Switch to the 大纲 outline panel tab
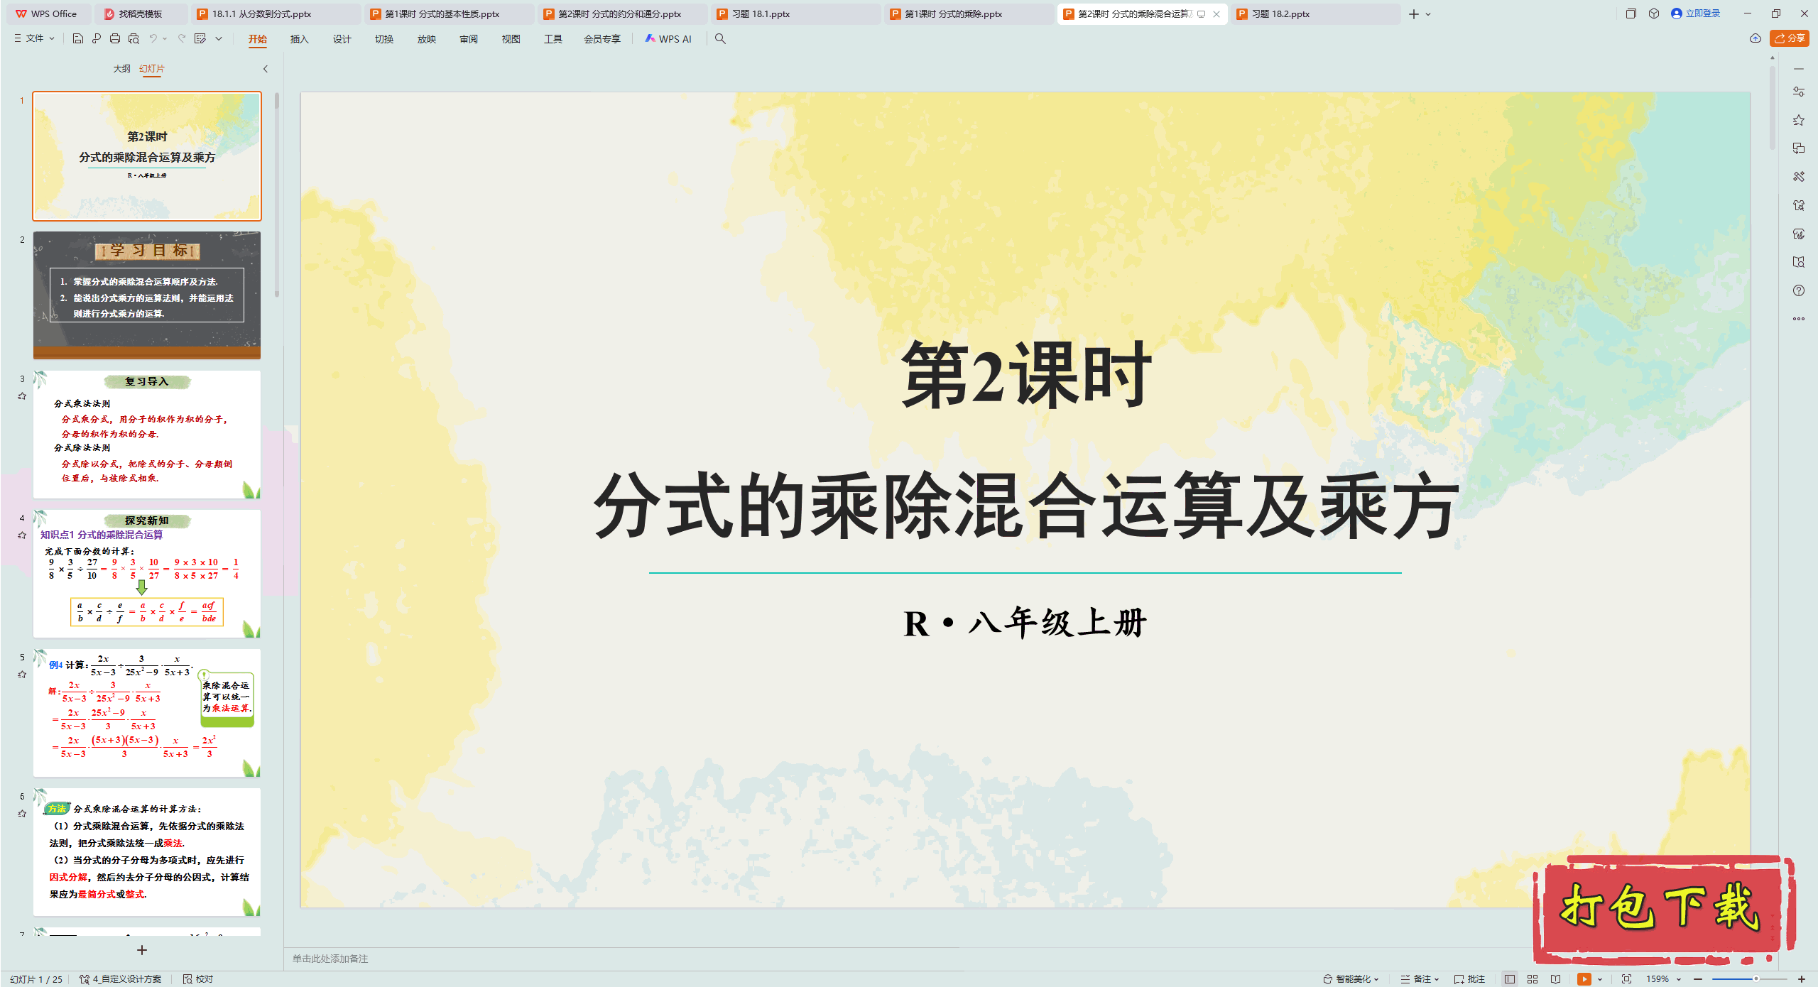The image size is (1818, 987). pos(122,69)
